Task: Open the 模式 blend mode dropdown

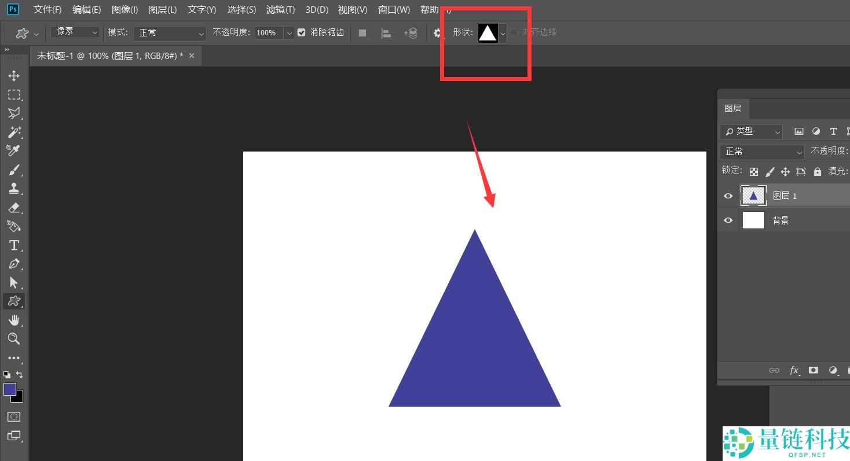Action: (170, 33)
